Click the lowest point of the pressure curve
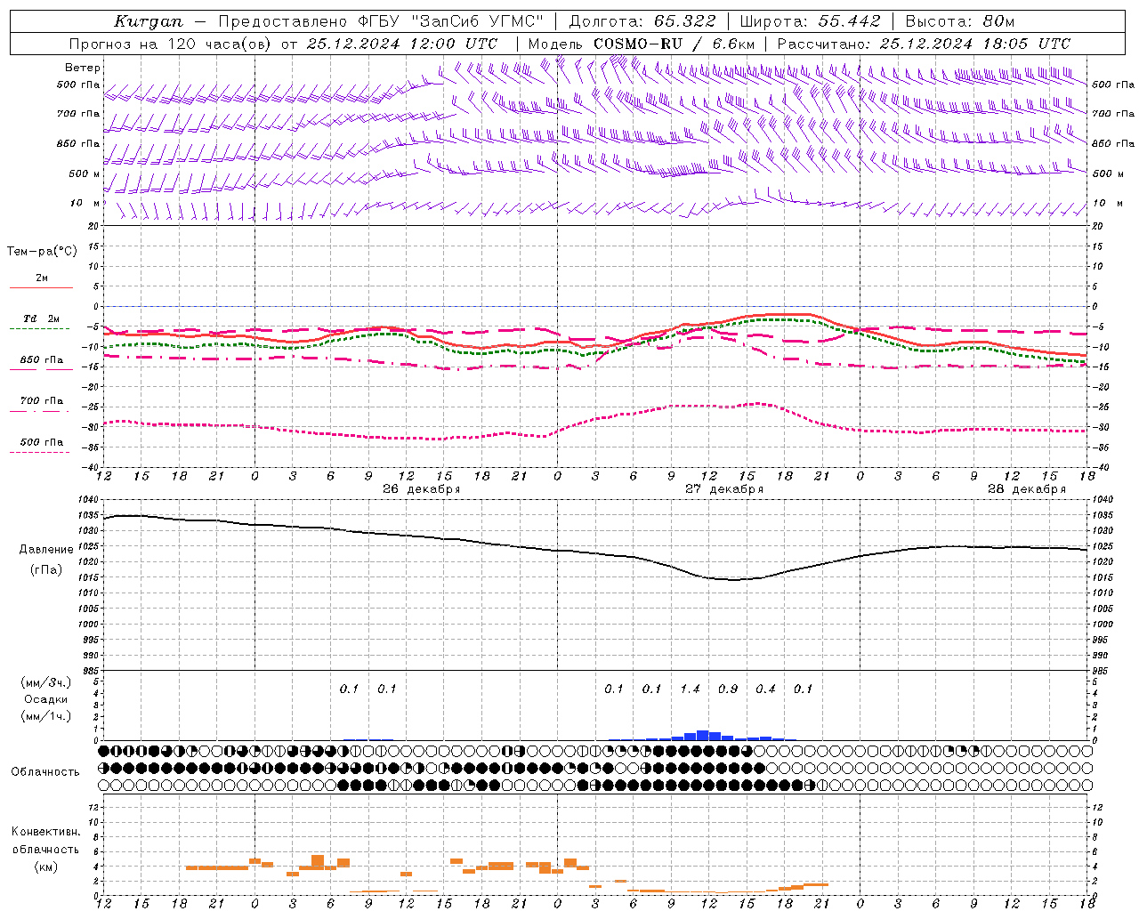The image size is (1139, 911). click(733, 580)
